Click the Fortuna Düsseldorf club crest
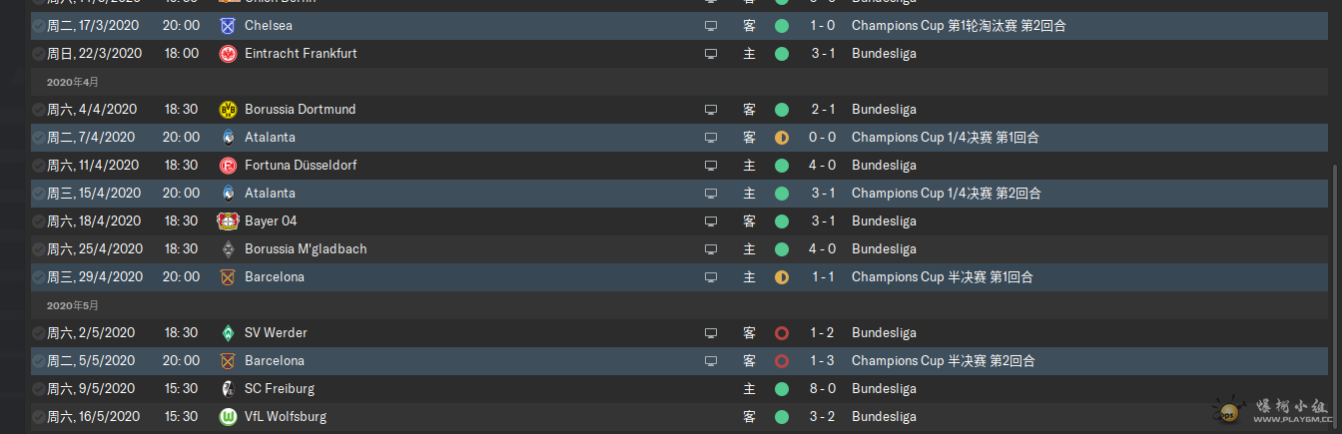This screenshot has width=1342, height=434. coord(228,165)
